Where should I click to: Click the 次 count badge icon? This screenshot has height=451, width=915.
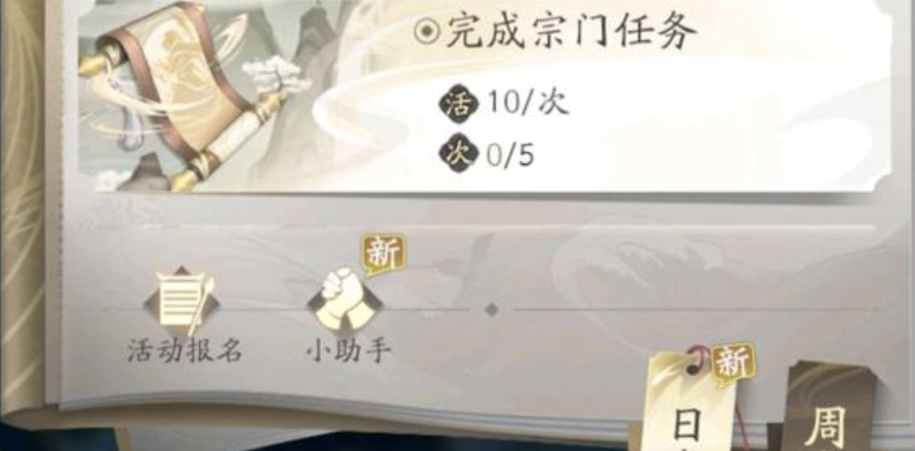pyautogui.click(x=458, y=153)
